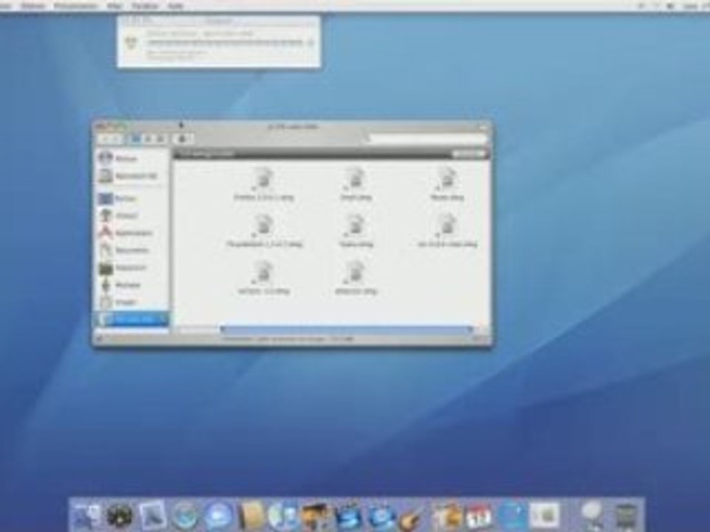Open Documents in the Finder sidebar
This screenshot has height=532, width=710.
(124, 250)
